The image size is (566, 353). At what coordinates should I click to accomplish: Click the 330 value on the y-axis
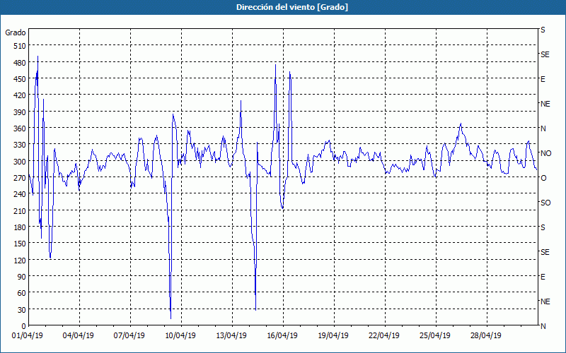(20, 145)
